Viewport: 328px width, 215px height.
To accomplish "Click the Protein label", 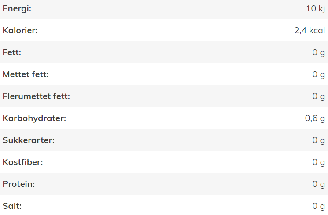I will pos(18,184).
